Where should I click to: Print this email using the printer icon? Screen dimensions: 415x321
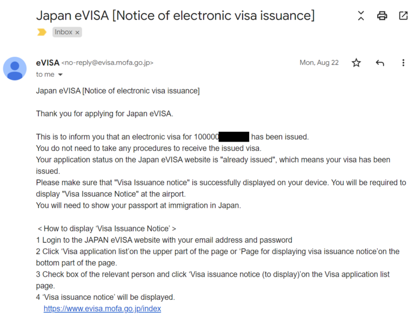pos(382,16)
